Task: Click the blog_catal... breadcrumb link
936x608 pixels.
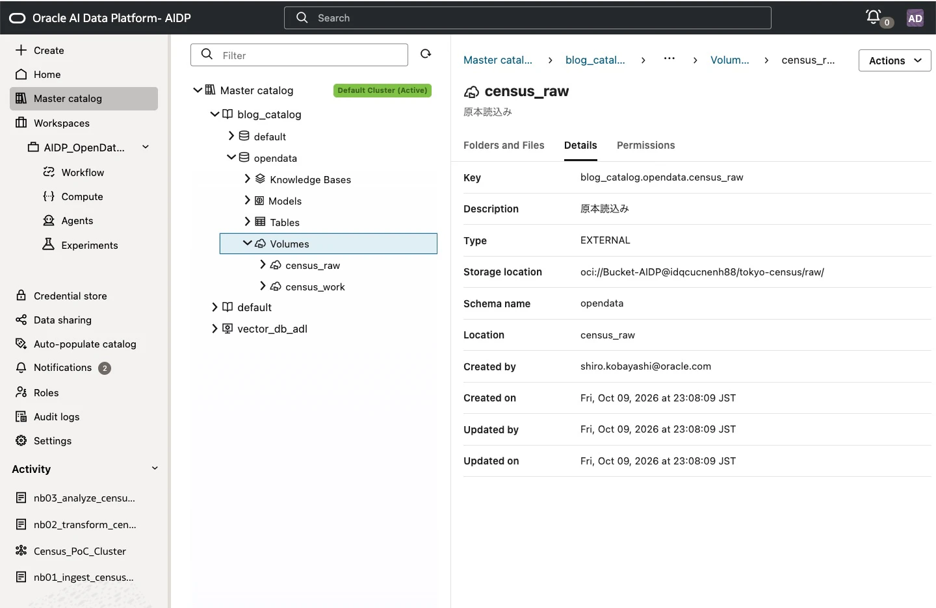Action: (595, 60)
